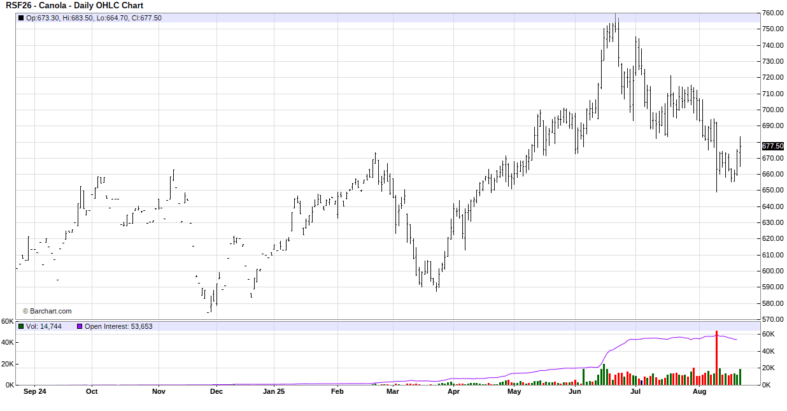Click the 20K left volume axis label
Screen dimensions: 787x411
click(8, 364)
